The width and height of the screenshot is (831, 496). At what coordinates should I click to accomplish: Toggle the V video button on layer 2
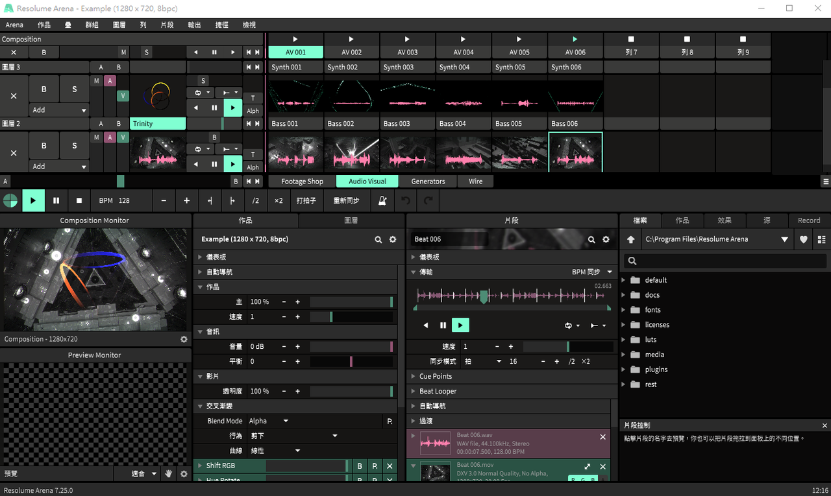coord(122,137)
